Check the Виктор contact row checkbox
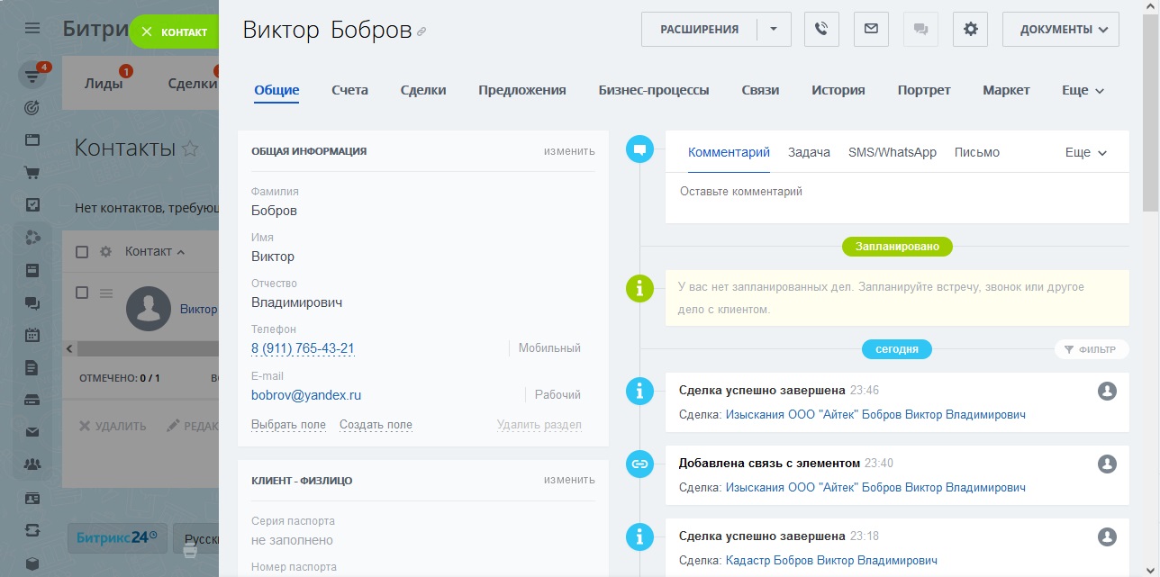Viewport: 1160px width, 577px height. [82, 293]
